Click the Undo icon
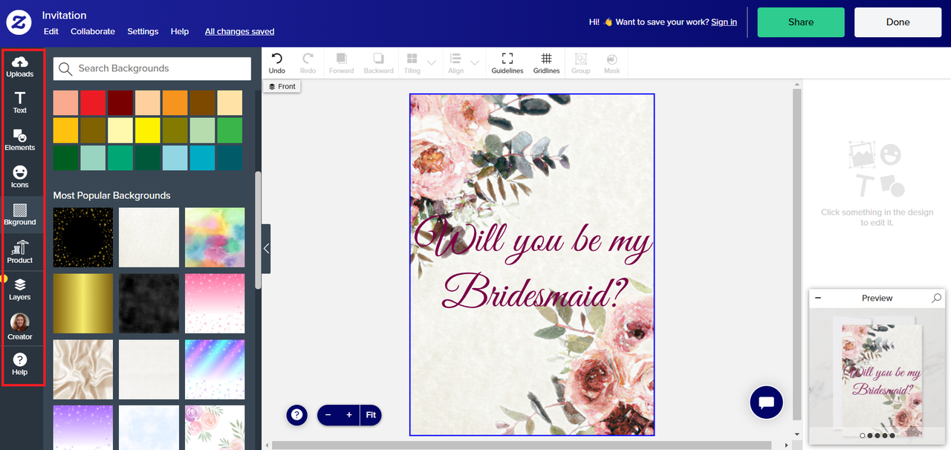This screenshot has width=951, height=450. (x=277, y=59)
